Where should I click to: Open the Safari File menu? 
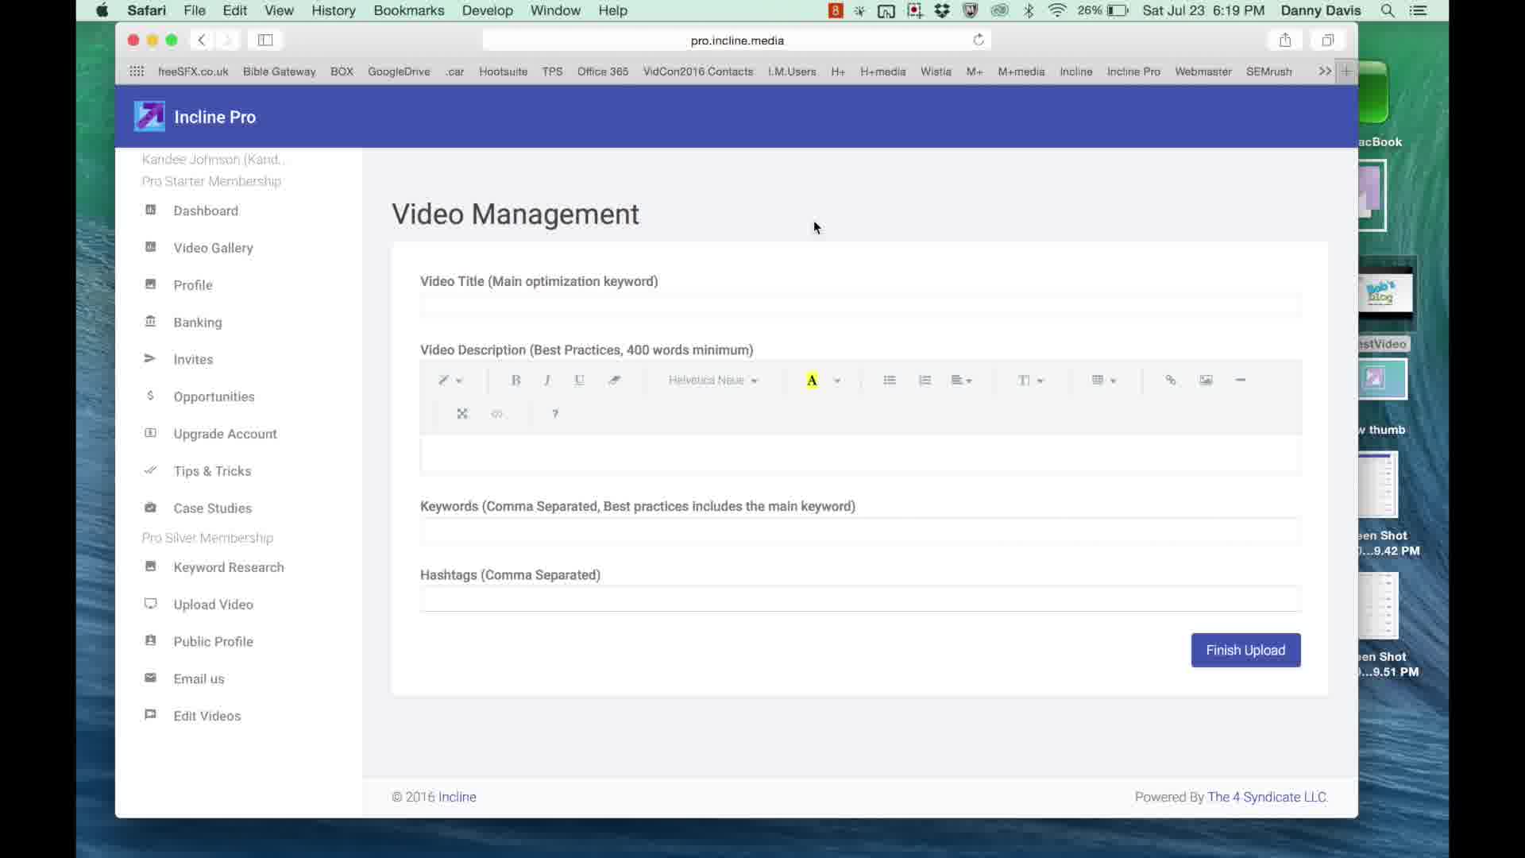point(195,10)
